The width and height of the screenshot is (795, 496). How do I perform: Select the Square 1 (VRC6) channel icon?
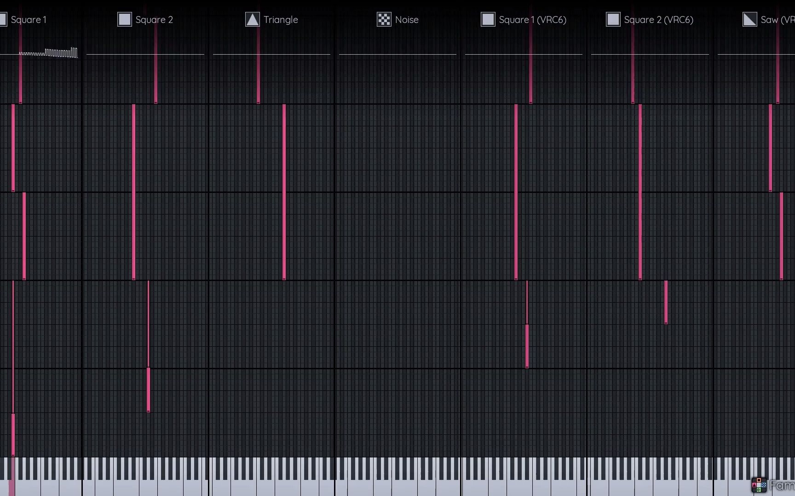(x=488, y=19)
